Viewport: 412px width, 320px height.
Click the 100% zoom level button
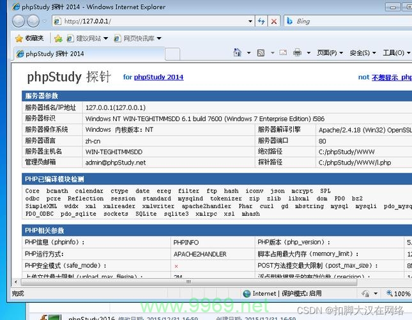tap(399, 293)
